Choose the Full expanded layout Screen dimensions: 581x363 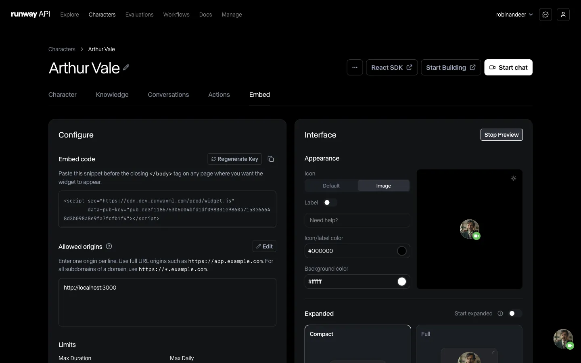[469, 344]
